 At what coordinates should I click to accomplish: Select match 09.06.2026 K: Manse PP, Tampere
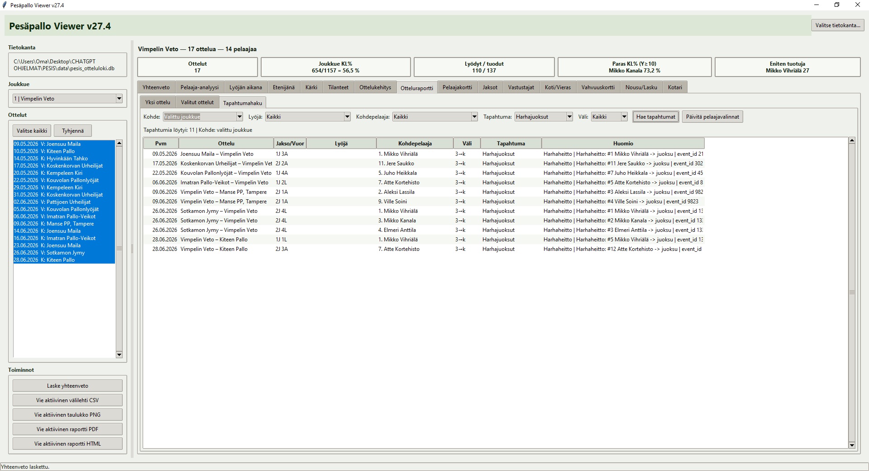pyautogui.click(x=64, y=224)
